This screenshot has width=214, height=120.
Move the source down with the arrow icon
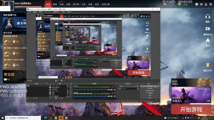62,98
